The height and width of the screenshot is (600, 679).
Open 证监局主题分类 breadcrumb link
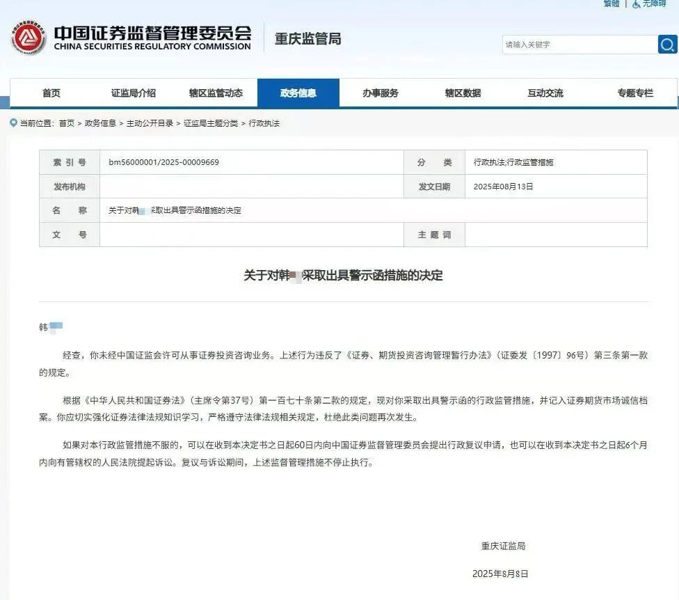pyautogui.click(x=210, y=123)
